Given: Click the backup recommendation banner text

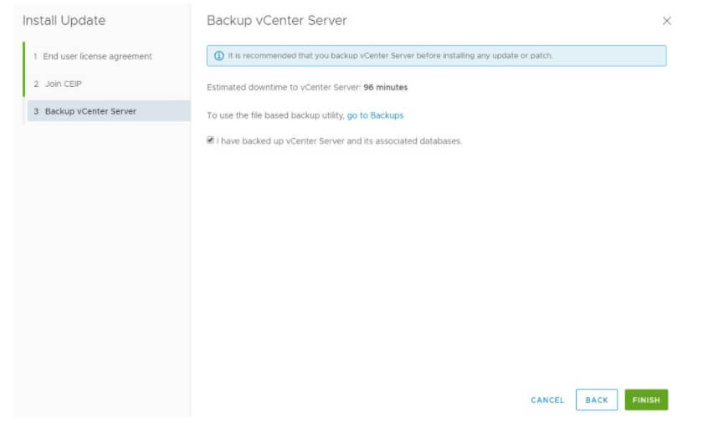Looking at the screenshot, I should tap(390, 56).
